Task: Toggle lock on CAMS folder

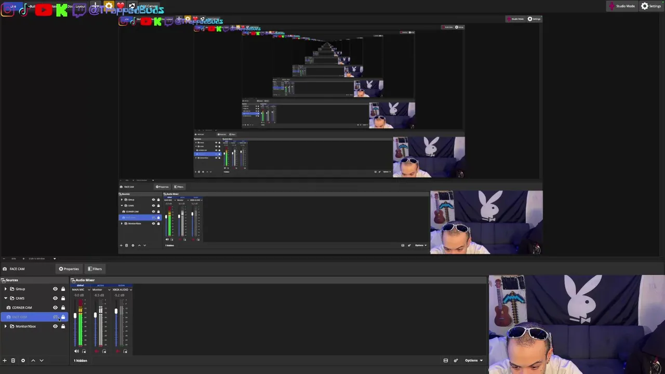Action: (x=63, y=298)
